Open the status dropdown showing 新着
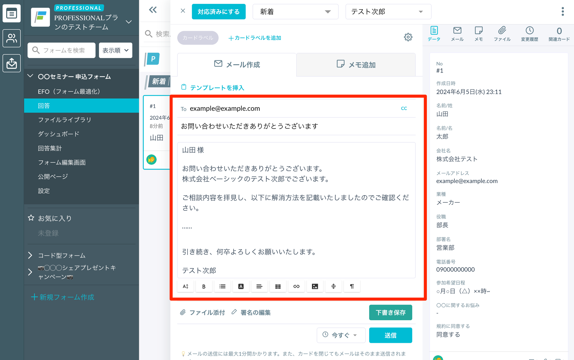The height and width of the screenshot is (360, 574). 295,12
